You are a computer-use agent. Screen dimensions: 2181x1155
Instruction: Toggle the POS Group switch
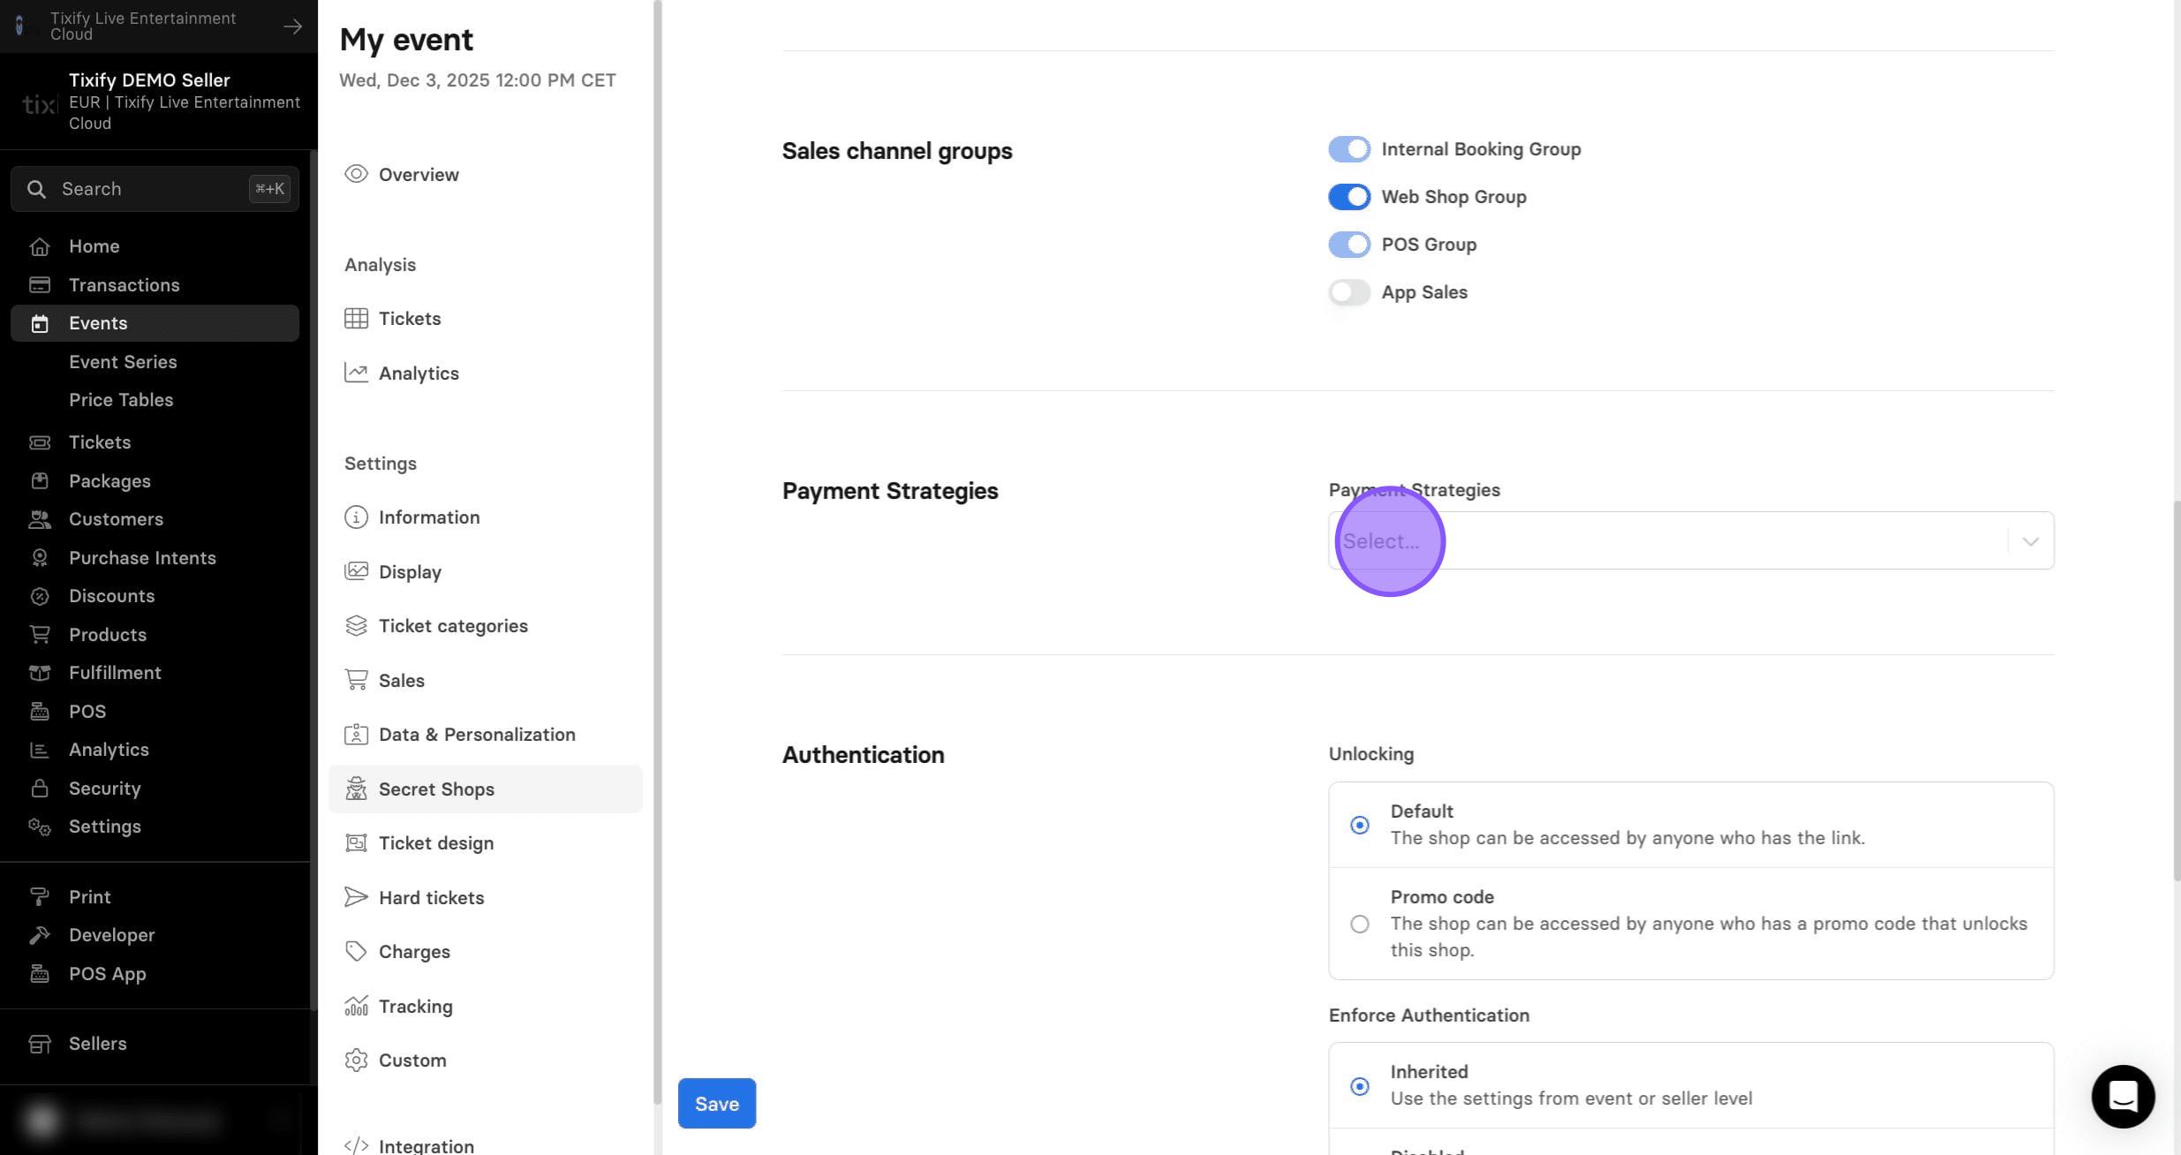tap(1349, 245)
